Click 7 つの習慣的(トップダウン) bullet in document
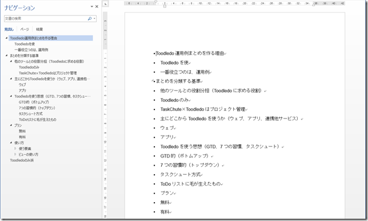The image size is (368, 221). [190, 165]
